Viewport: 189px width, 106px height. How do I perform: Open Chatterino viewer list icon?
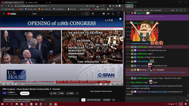click(x=180, y=10)
